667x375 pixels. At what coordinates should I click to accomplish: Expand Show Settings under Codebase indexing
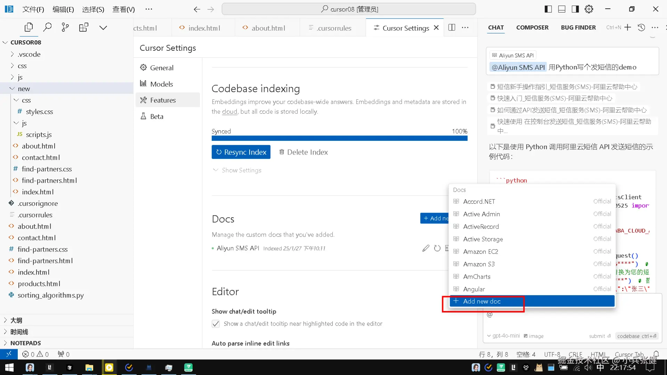[x=237, y=170]
